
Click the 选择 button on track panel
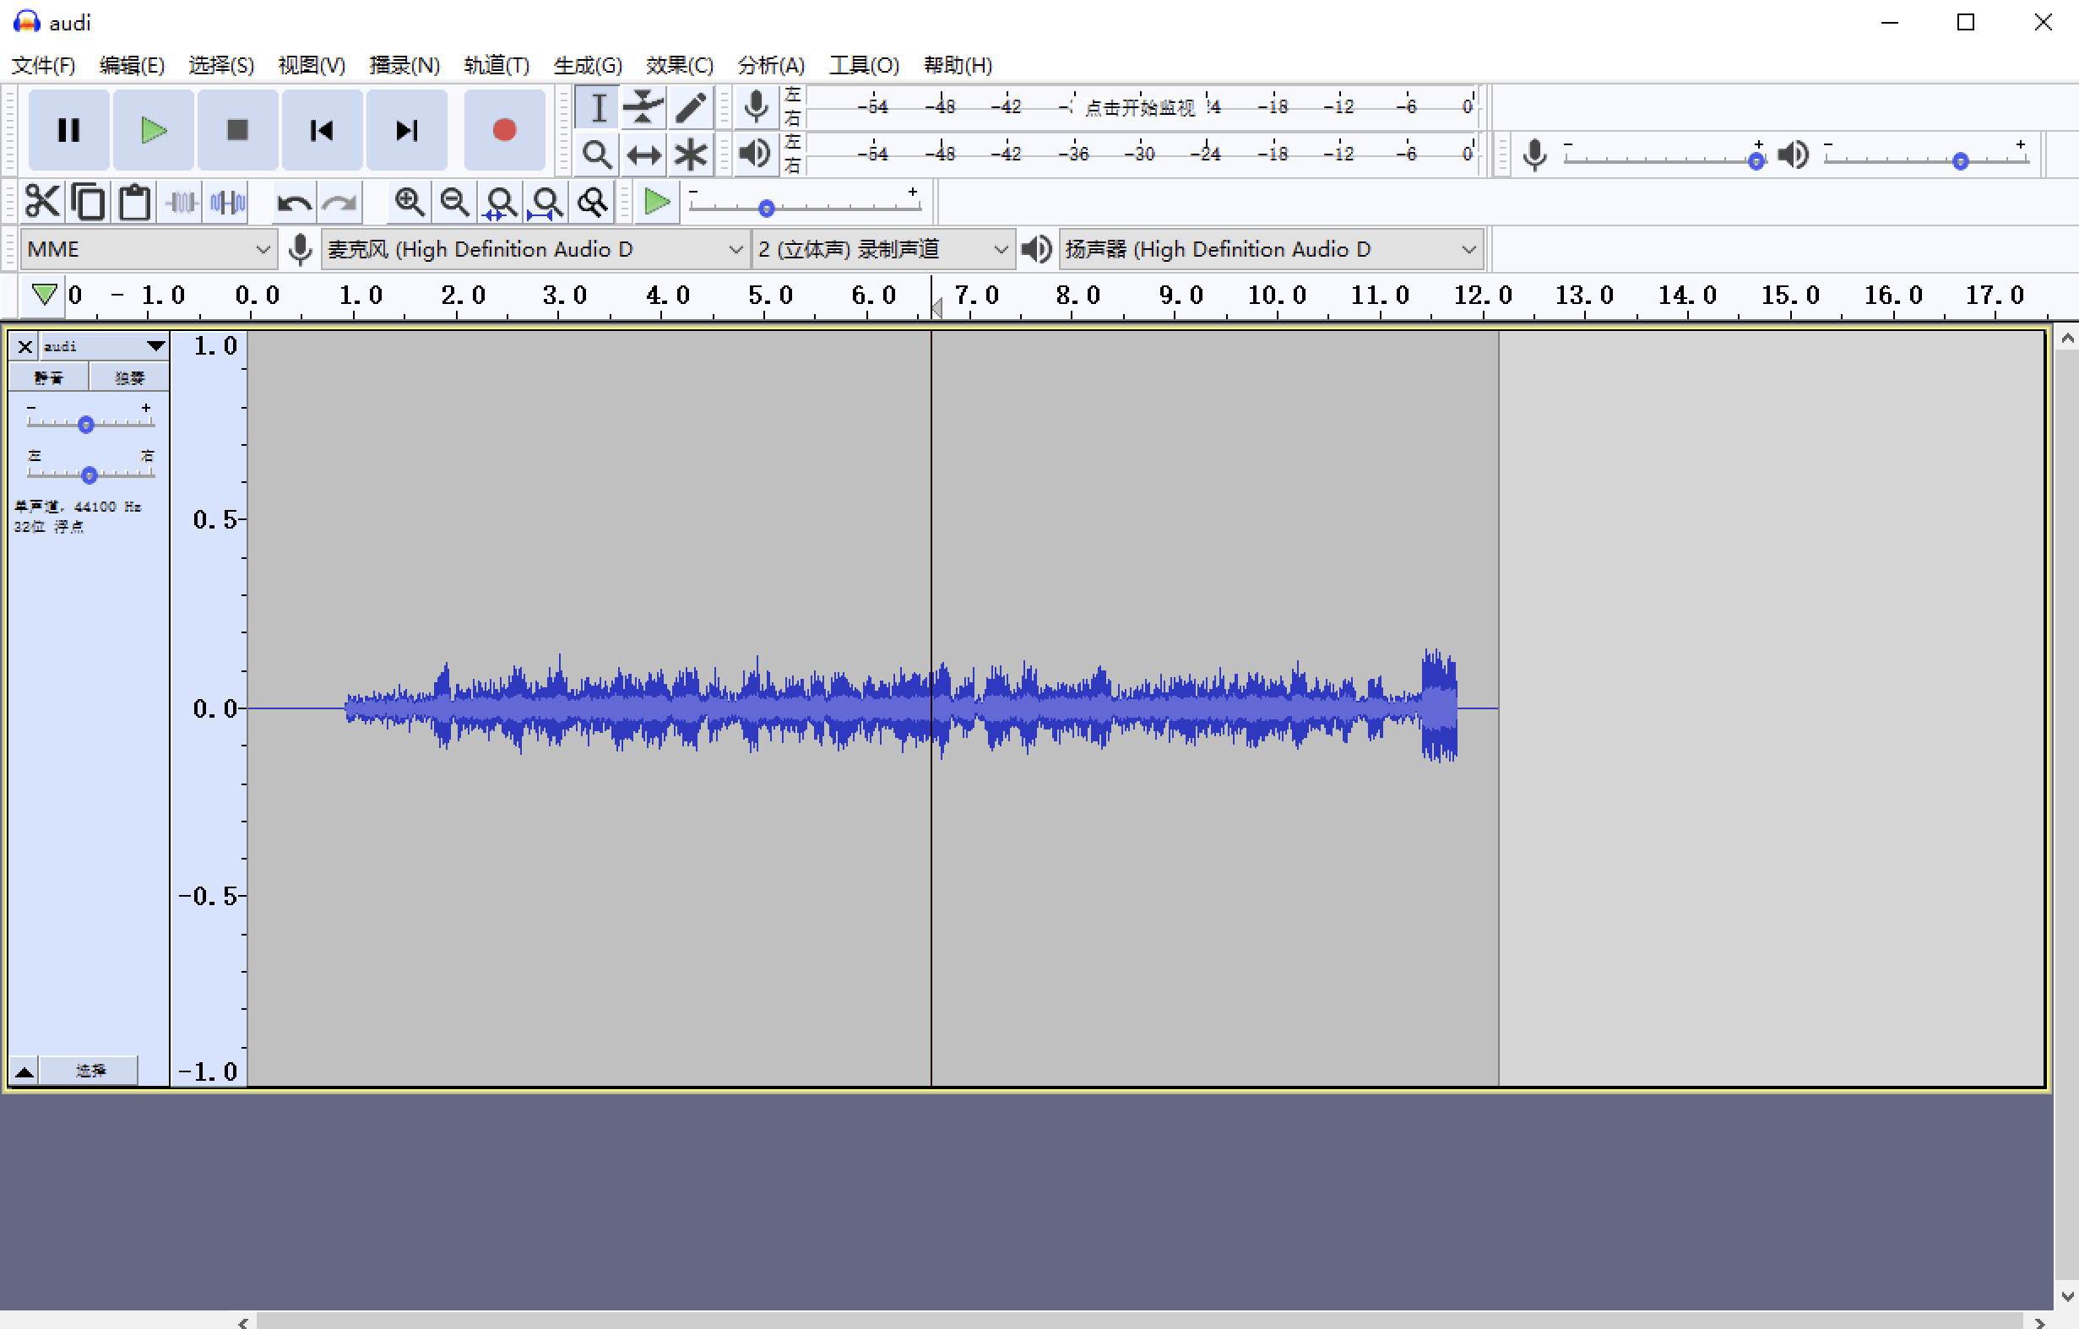pyautogui.click(x=89, y=1070)
